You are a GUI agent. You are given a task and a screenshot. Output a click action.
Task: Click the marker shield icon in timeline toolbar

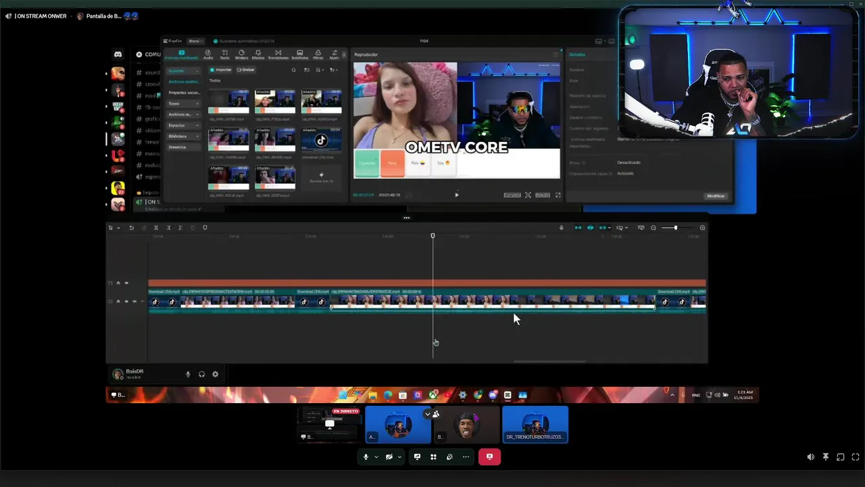[x=205, y=228]
